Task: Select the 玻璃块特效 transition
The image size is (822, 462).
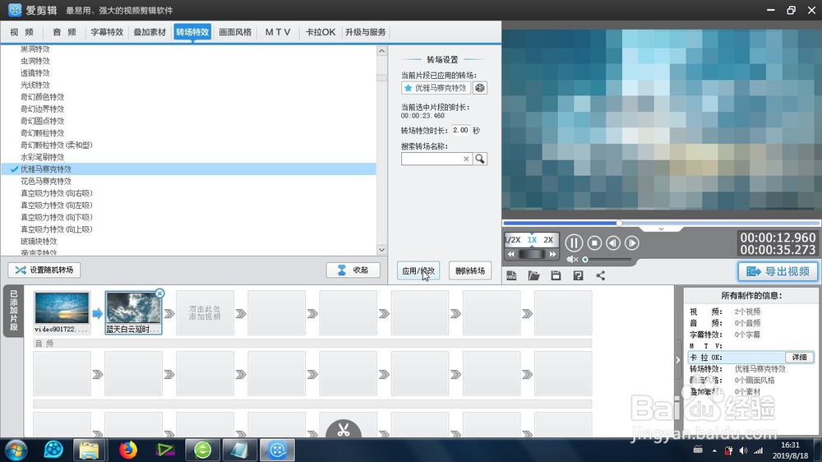Action: [39, 242]
